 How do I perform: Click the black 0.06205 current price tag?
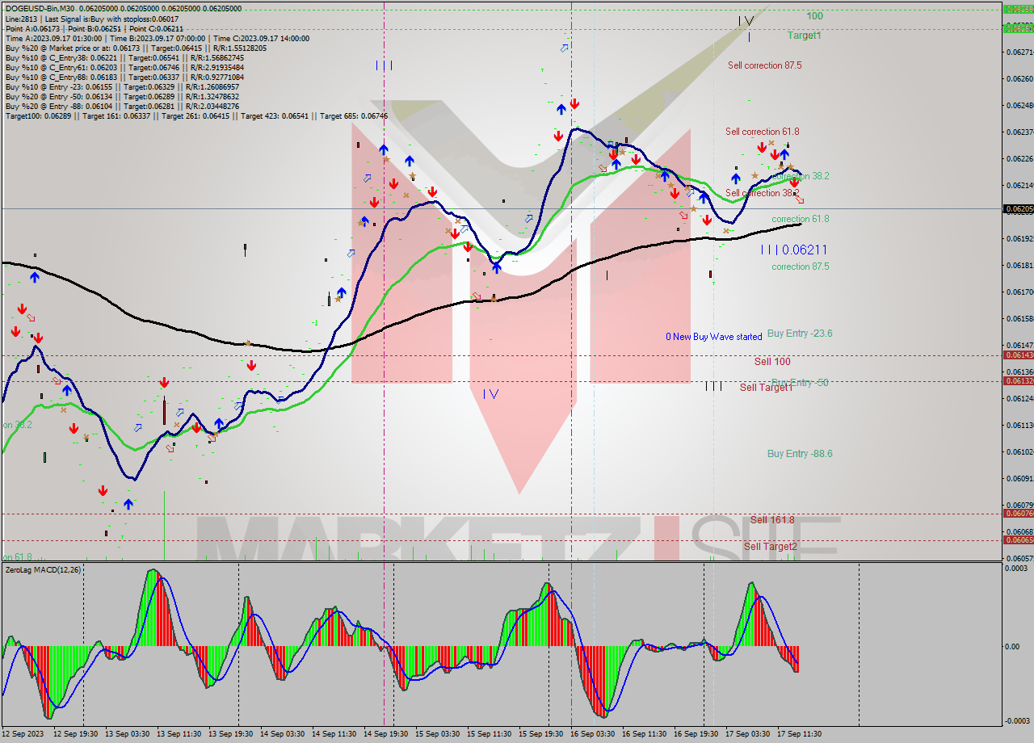coord(1017,209)
